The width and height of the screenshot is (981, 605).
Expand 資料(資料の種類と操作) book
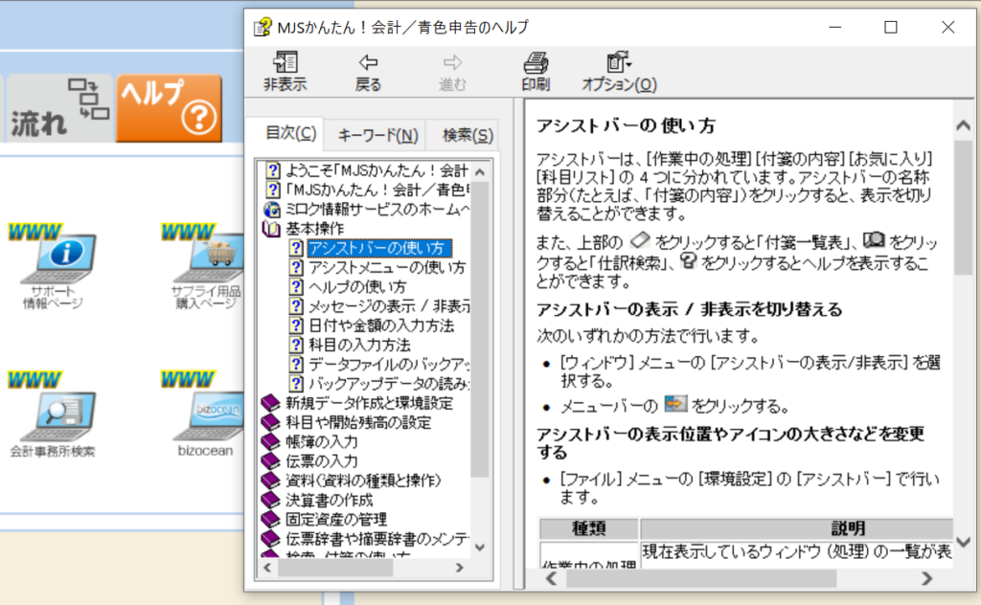pos(363,481)
